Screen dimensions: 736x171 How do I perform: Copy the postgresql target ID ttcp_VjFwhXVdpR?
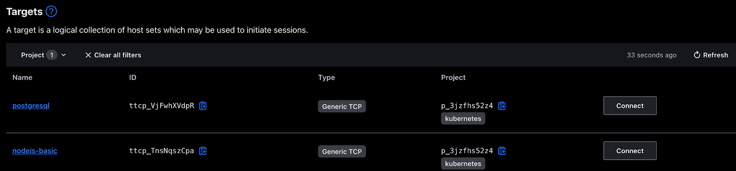point(203,106)
